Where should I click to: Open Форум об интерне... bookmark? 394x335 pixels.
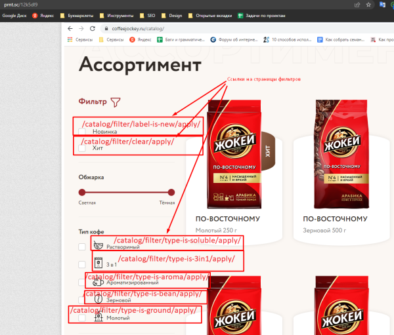pos(234,39)
